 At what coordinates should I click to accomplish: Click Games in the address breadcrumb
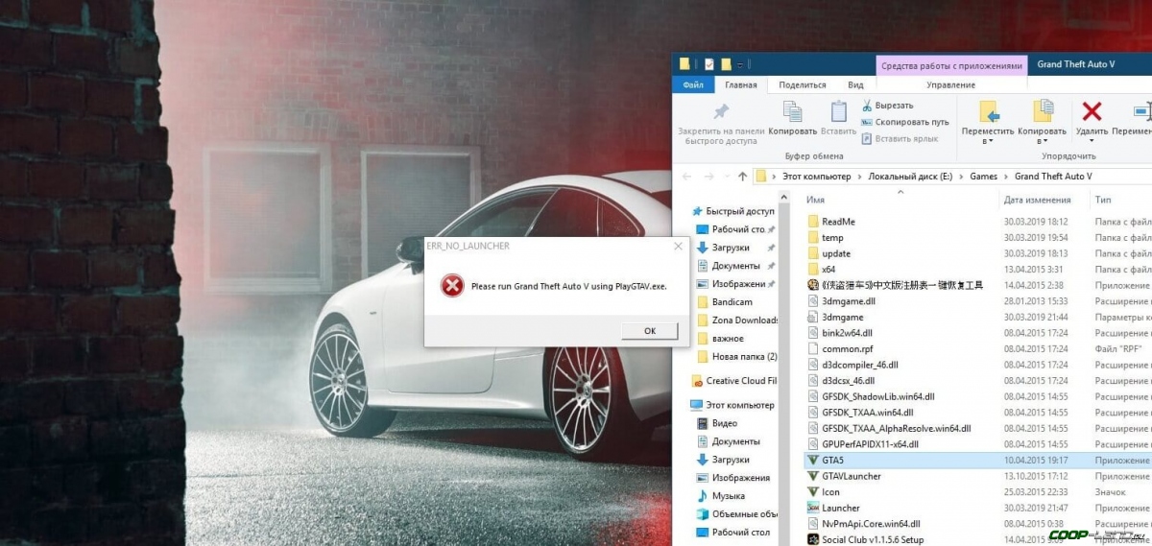tap(984, 177)
